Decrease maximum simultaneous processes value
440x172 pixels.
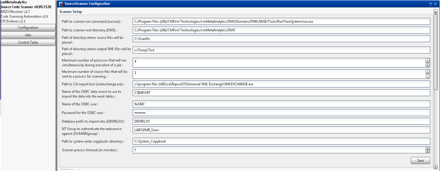[x=427, y=64]
